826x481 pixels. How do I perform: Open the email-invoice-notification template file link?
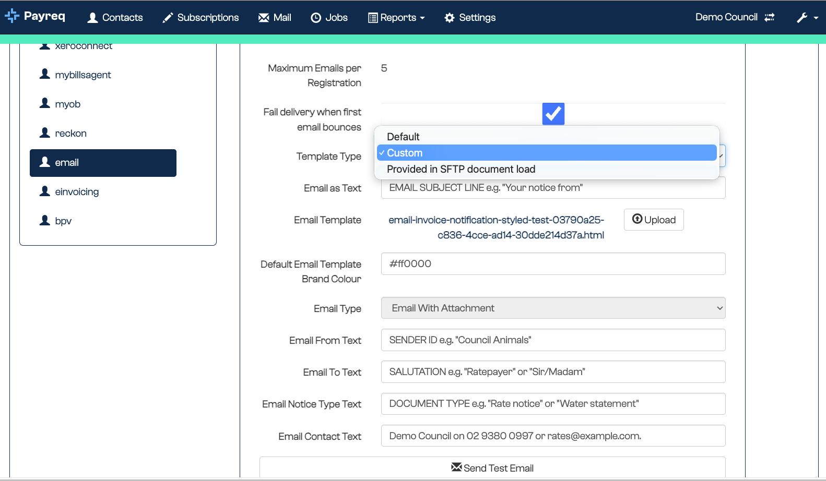[x=496, y=227]
